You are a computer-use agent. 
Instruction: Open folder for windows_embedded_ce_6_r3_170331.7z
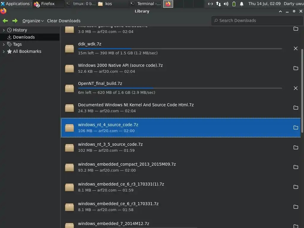coord(296,207)
